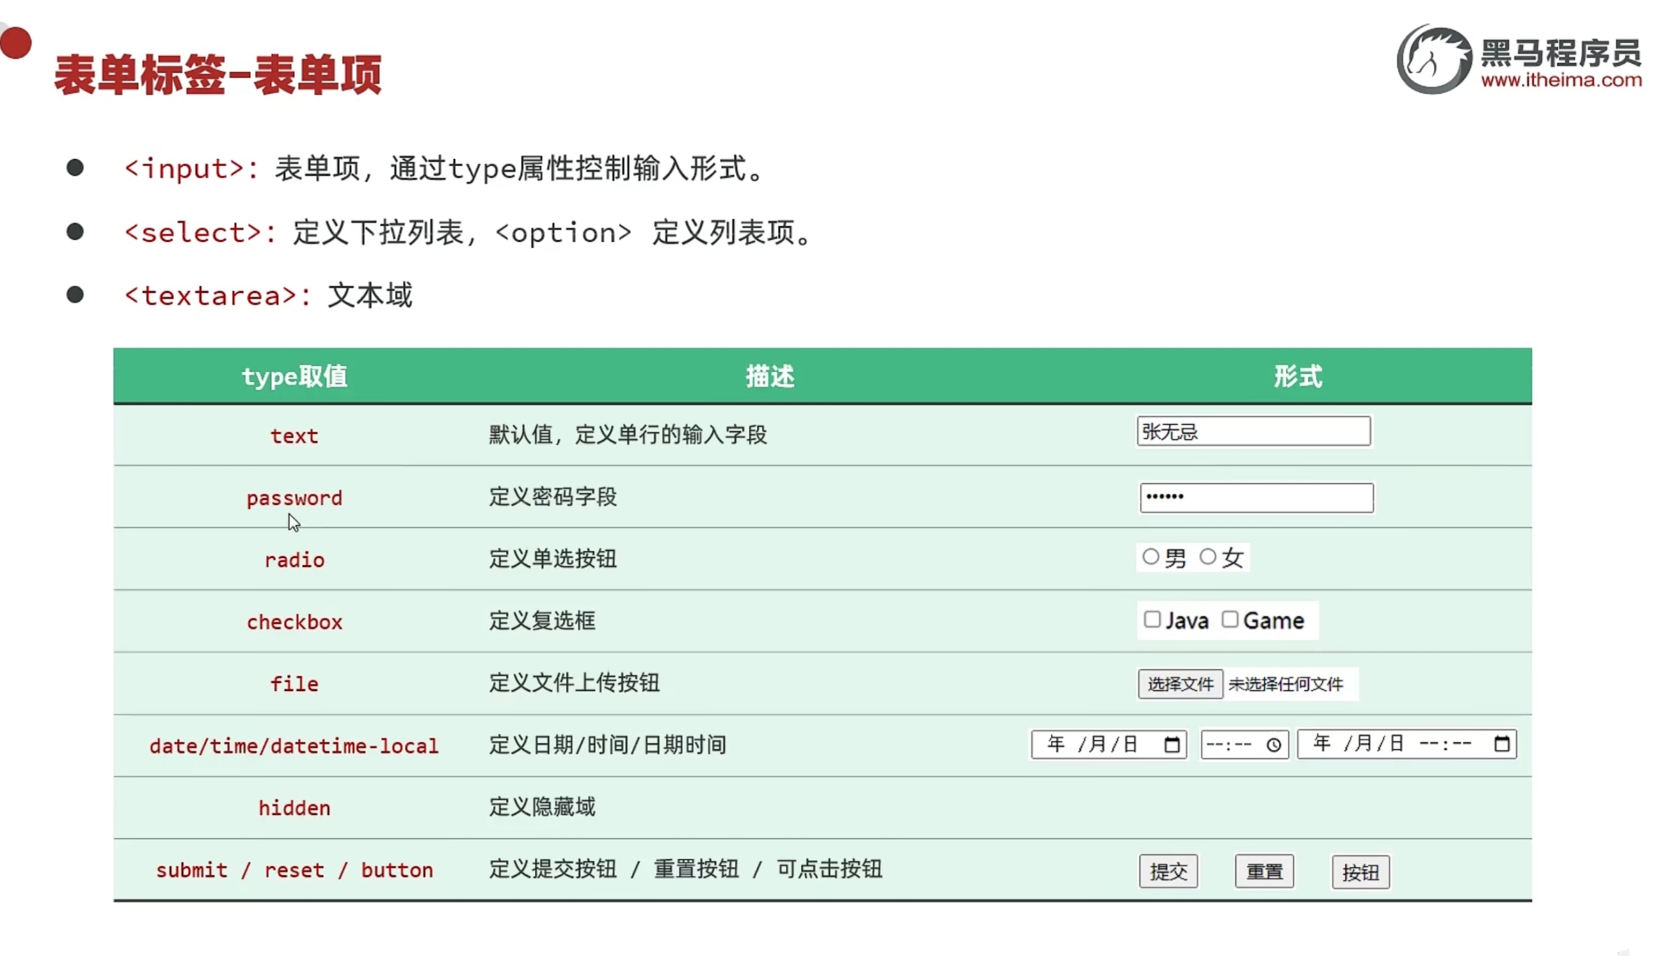The image size is (1656, 956).
Task: Open the www.itheima.com link
Action: (1561, 80)
